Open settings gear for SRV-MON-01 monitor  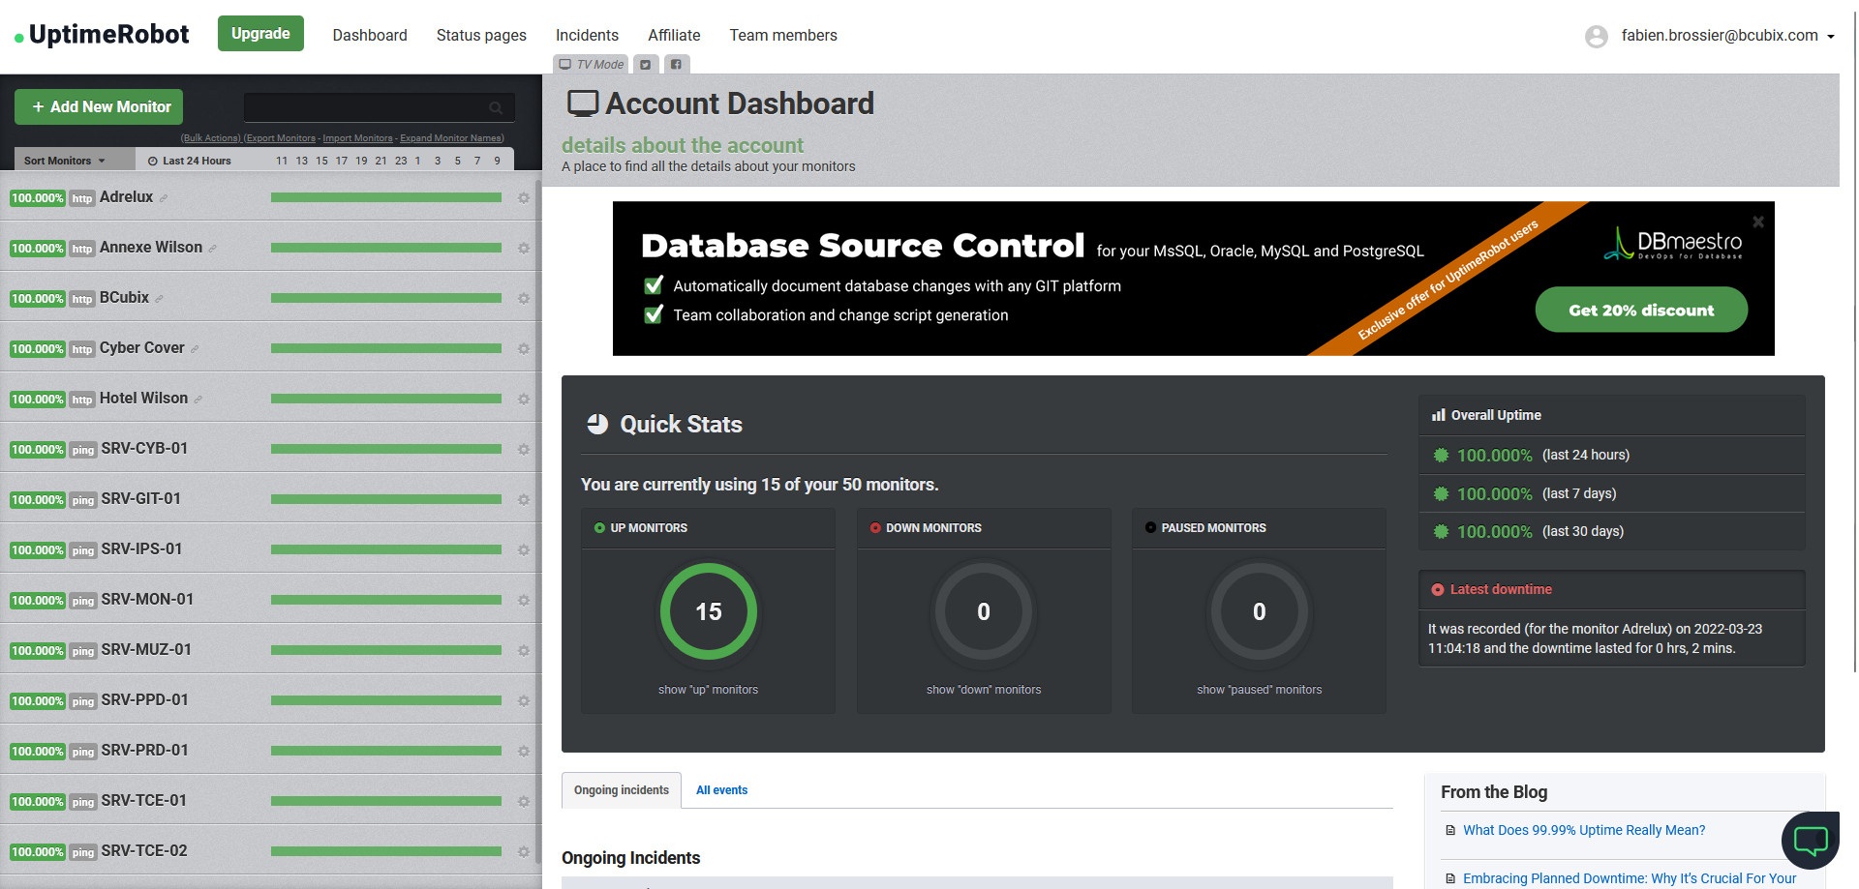[524, 601]
